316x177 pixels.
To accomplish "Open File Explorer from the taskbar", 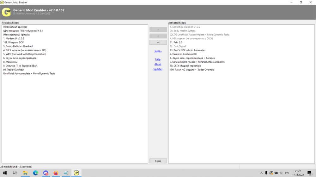I will pyautogui.click(x=25, y=173).
